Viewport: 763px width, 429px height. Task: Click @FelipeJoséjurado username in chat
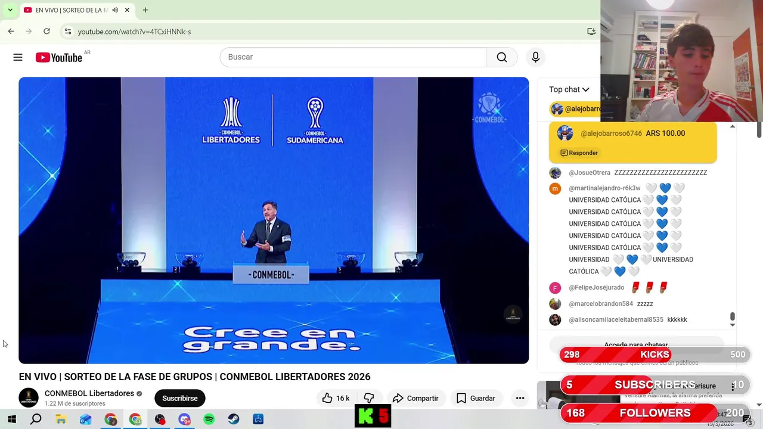(x=596, y=288)
